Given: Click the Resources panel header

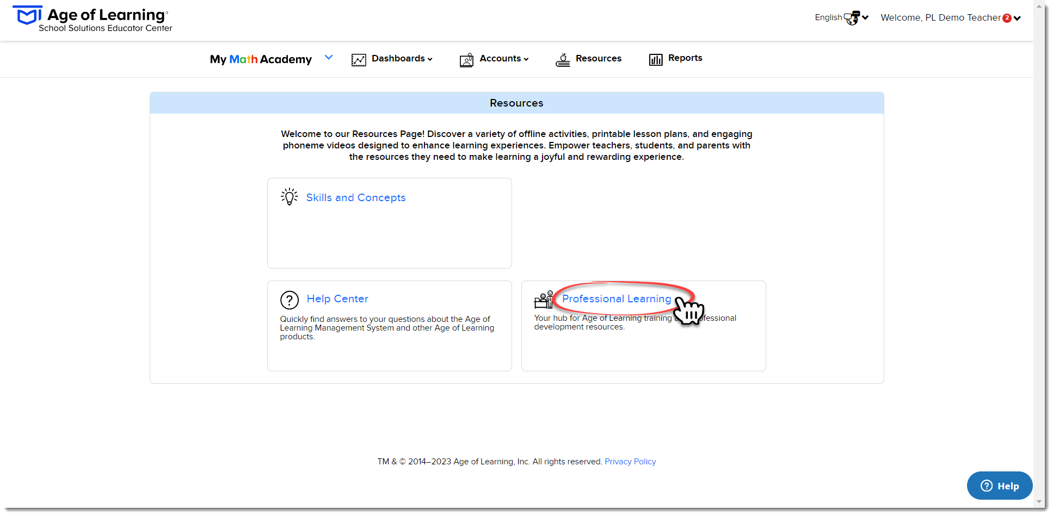Looking at the screenshot, I should (x=516, y=103).
